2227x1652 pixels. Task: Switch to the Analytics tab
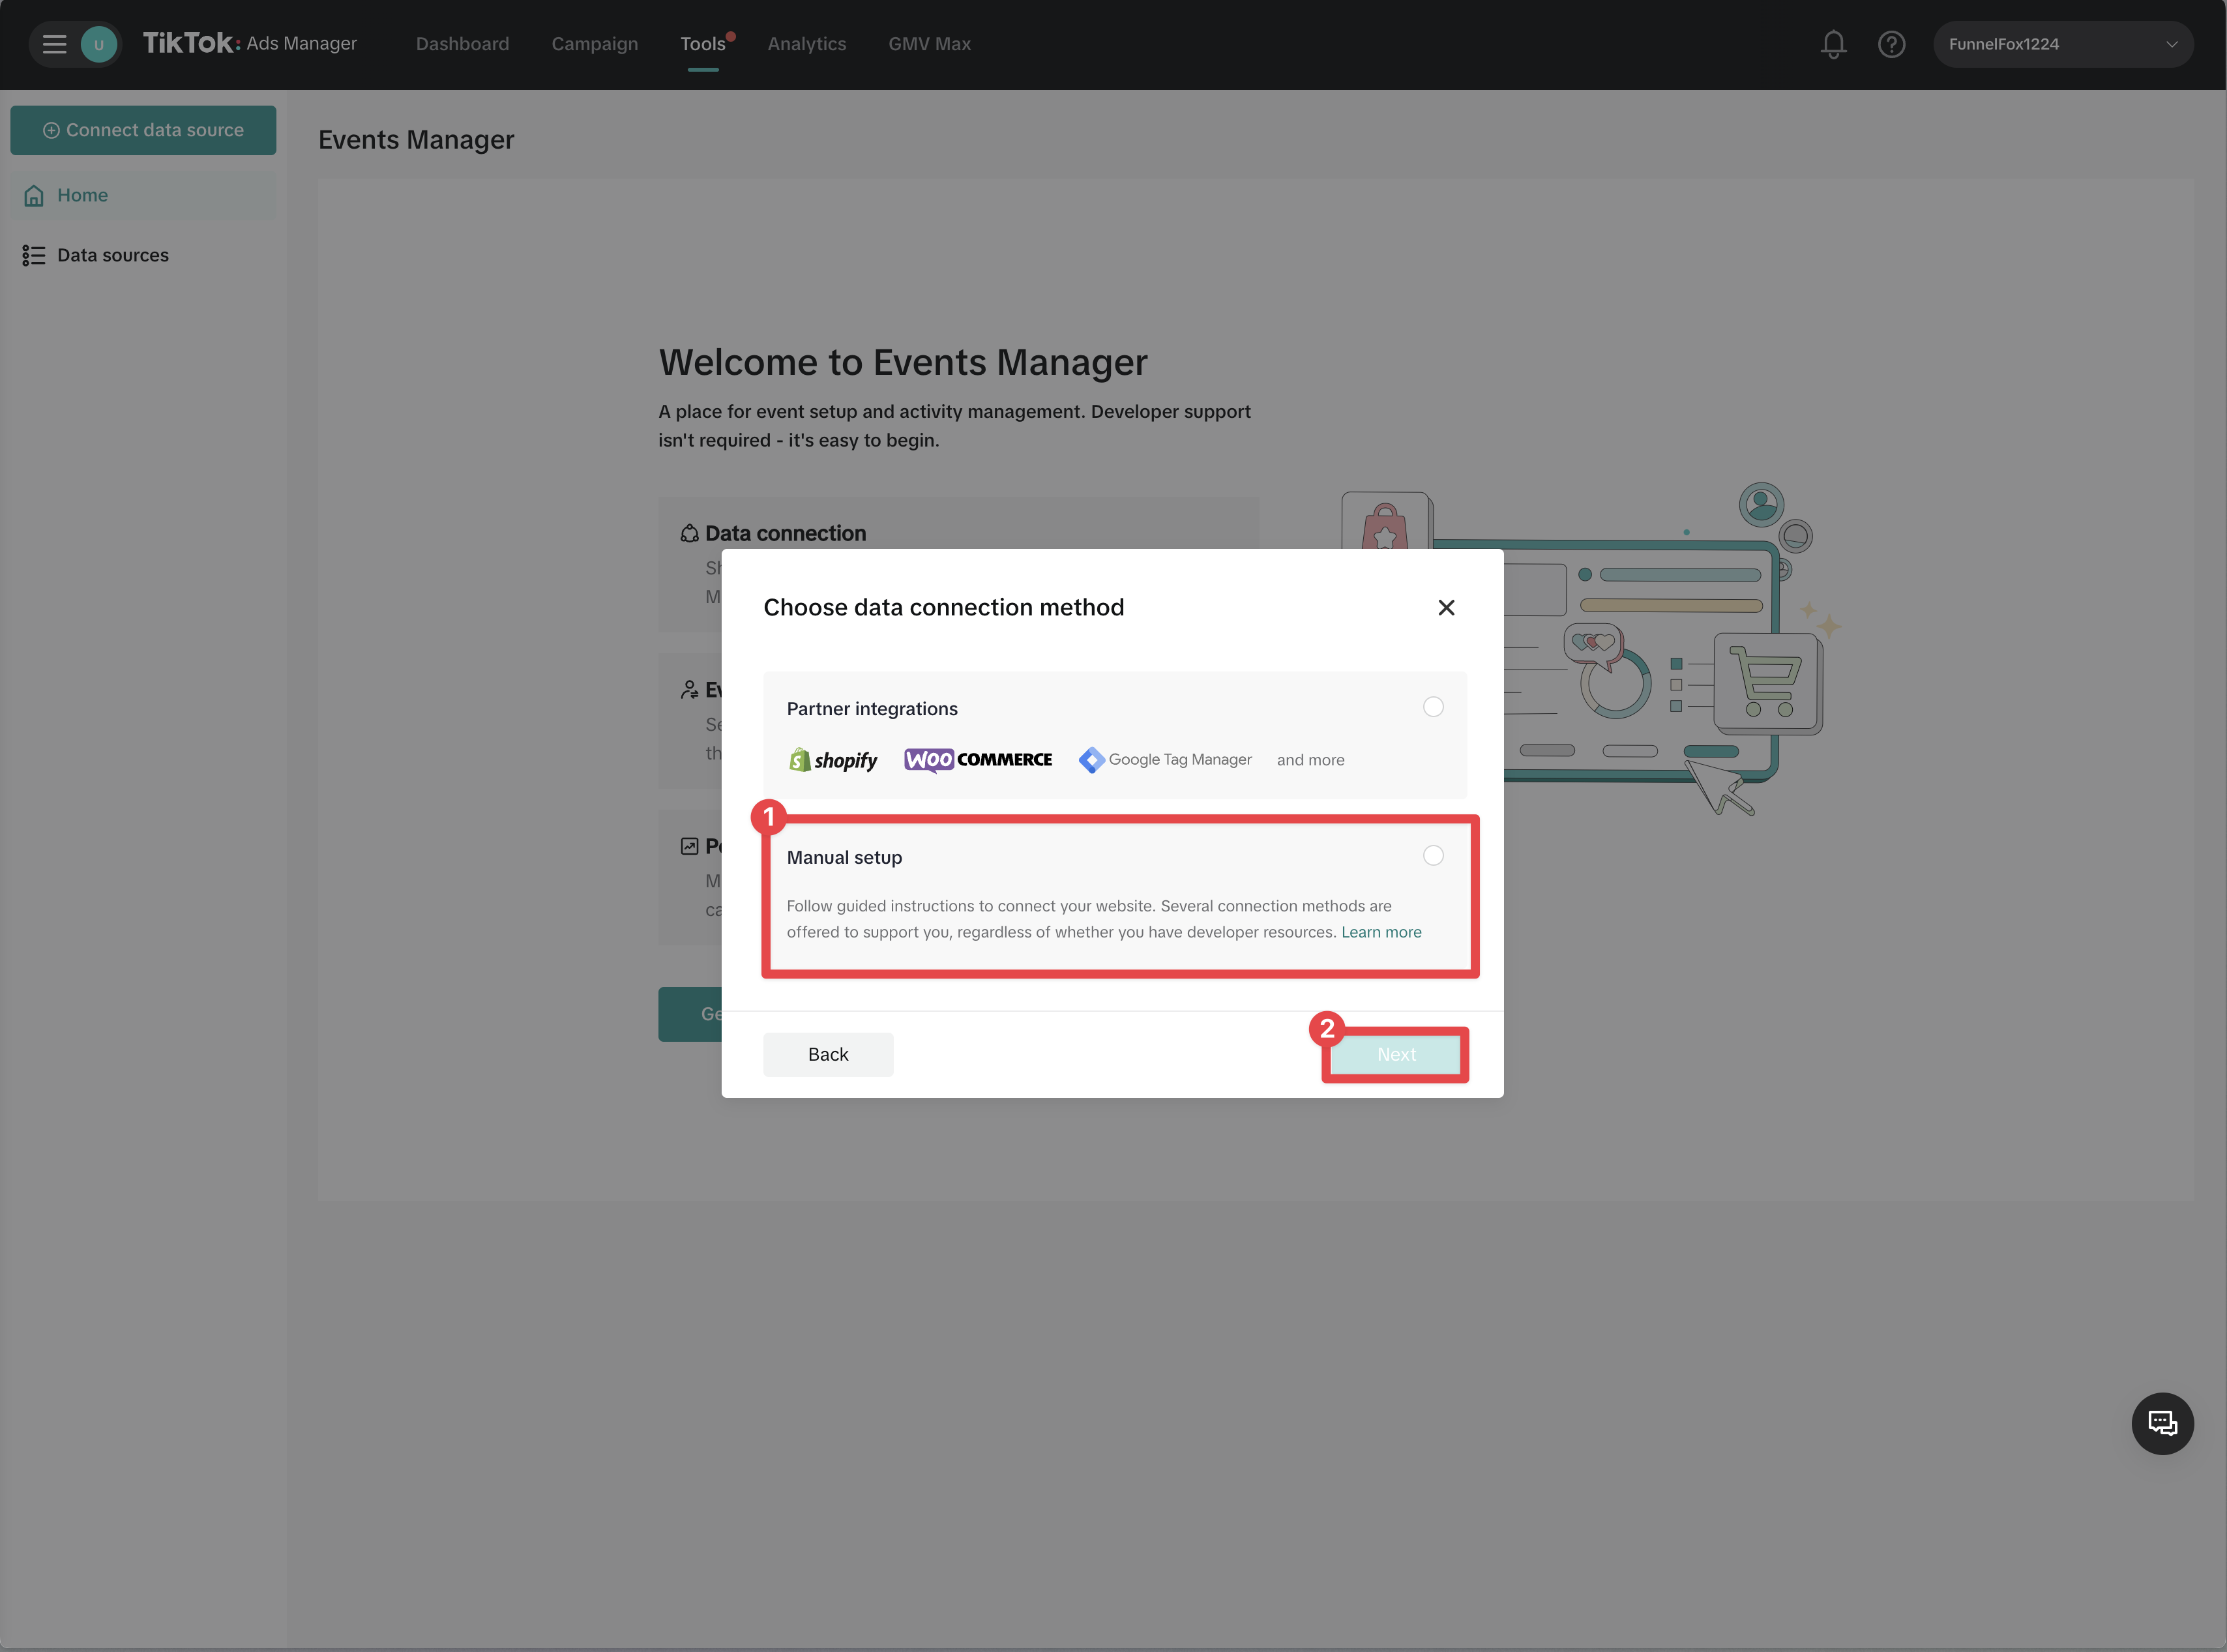click(806, 44)
